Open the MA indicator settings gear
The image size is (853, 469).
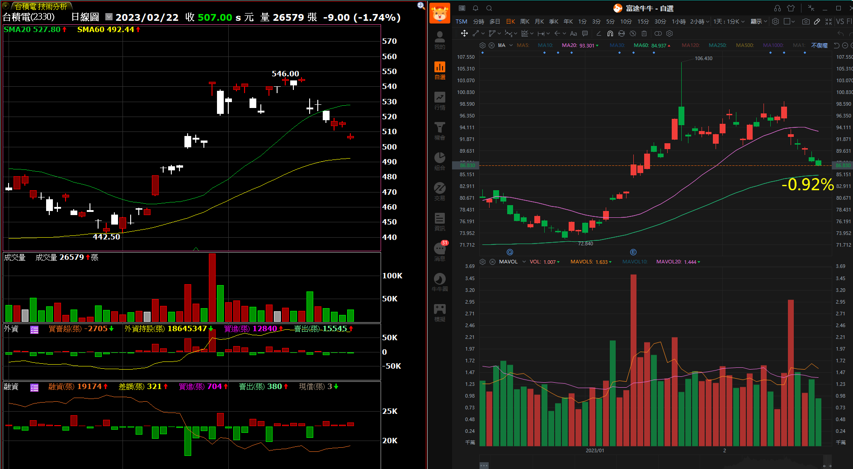tap(482, 45)
